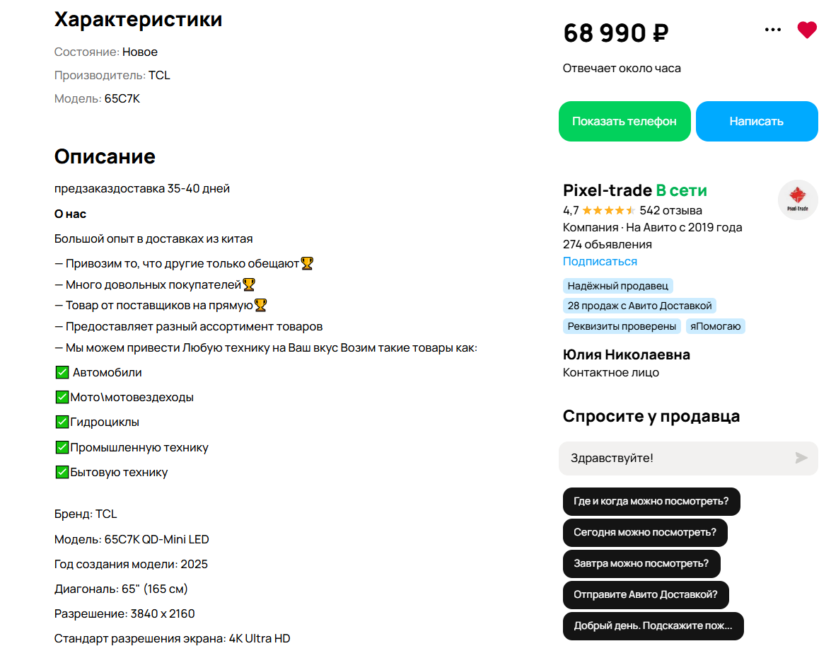This screenshot has height=646, width=831.
Task: Click the 28 продаж с Авито Доставкой badge
Action: click(x=639, y=306)
